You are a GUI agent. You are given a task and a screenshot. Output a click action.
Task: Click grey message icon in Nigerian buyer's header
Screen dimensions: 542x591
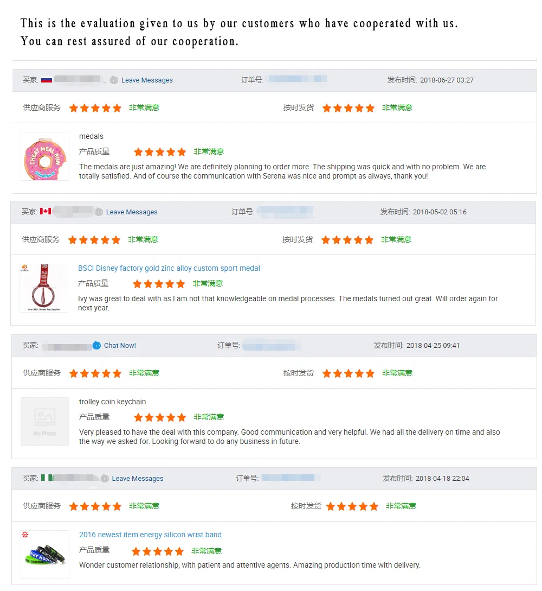tap(105, 478)
